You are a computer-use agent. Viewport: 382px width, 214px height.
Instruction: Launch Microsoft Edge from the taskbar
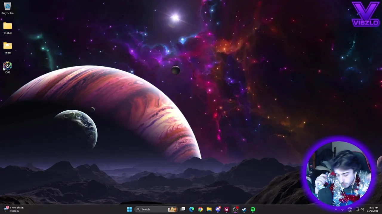(192, 209)
